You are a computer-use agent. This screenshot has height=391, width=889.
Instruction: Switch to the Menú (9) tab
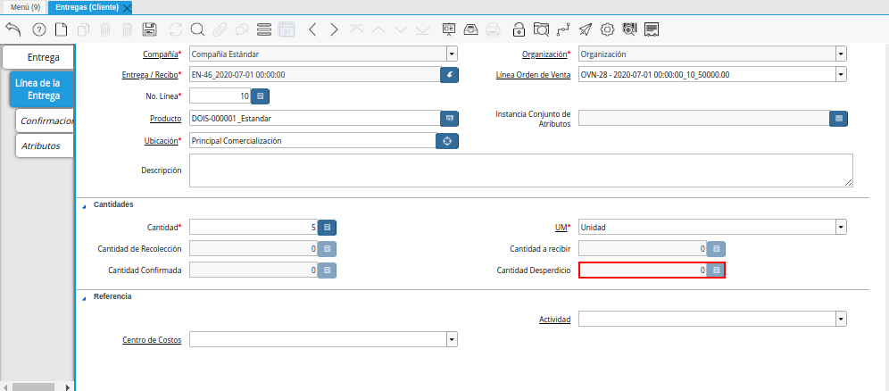tap(25, 7)
